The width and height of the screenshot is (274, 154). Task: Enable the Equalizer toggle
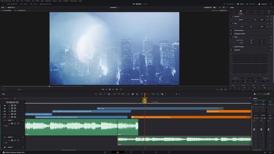[232, 50]
